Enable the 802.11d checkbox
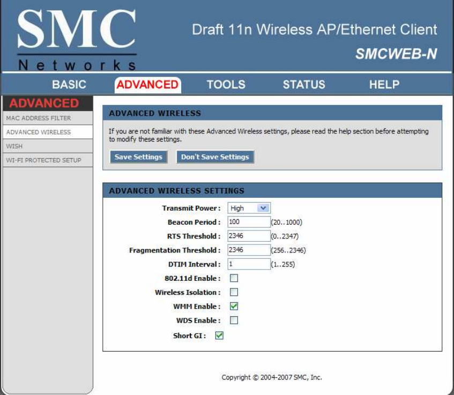The width and height of the screenshot is (454, 395). [x=234, y=278]
